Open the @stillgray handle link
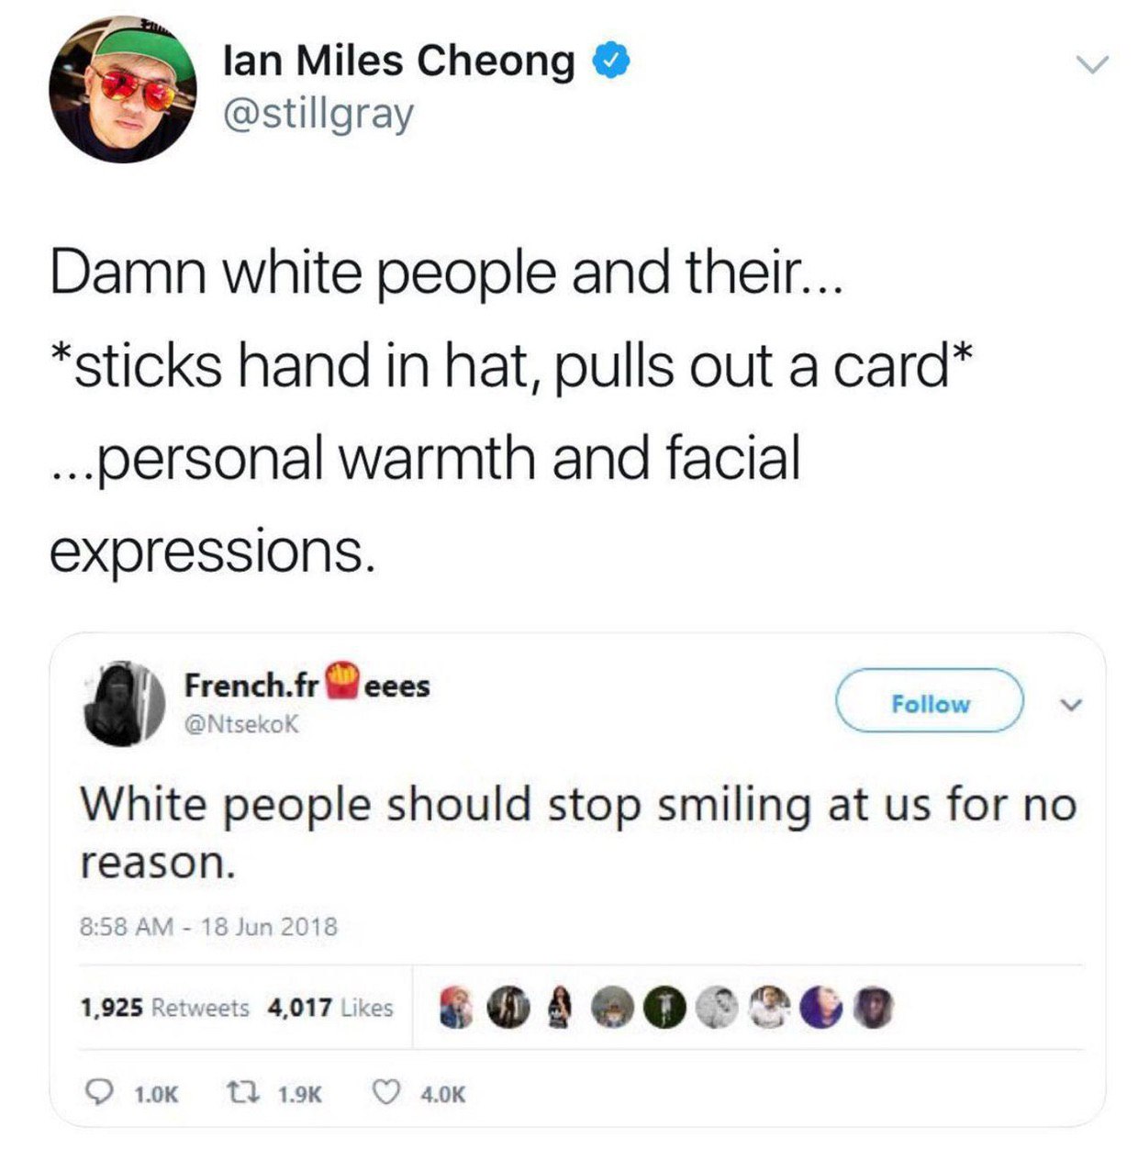Image resolution: width=1138 pixels, height=1149 pixels. click(318, 115)
